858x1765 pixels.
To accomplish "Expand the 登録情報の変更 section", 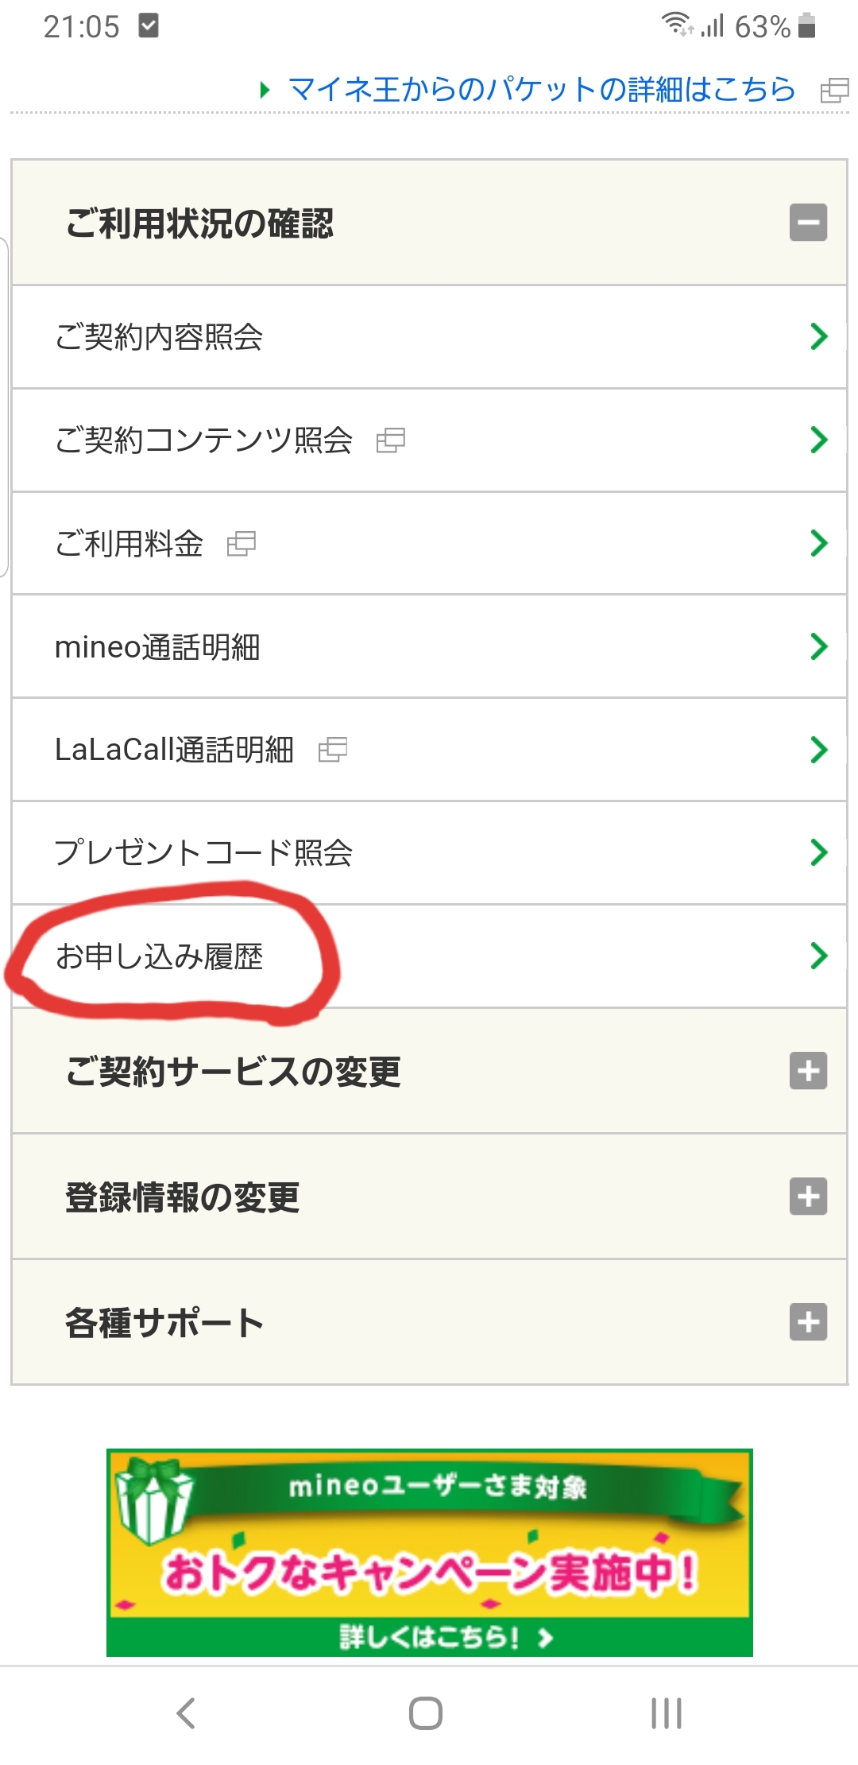I will (808, 1196).
